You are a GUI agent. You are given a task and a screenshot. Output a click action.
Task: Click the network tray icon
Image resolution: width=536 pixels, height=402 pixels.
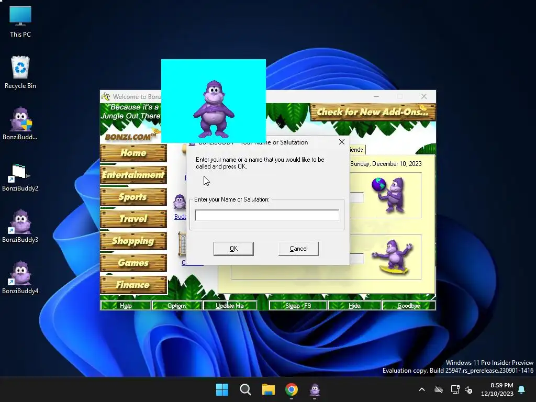[x=455, y=389]
